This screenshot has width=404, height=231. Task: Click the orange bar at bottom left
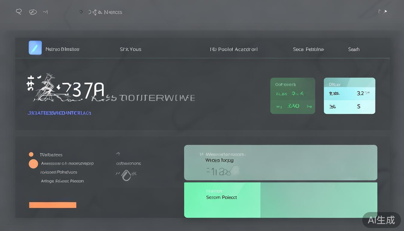tap(53, 205)
